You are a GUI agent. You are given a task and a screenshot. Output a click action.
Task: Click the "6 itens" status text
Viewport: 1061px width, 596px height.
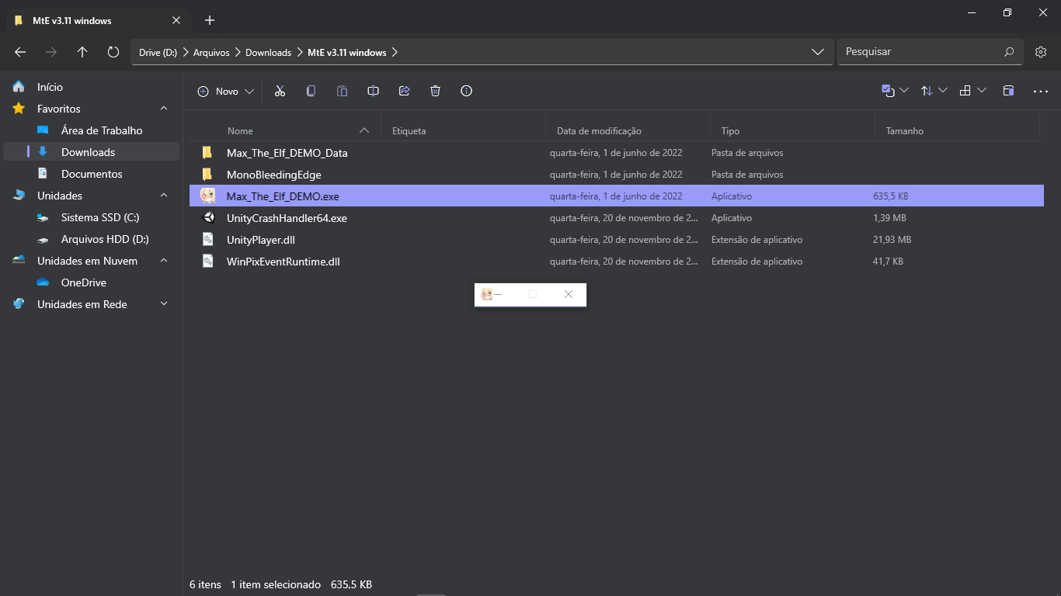click(205, 584)
